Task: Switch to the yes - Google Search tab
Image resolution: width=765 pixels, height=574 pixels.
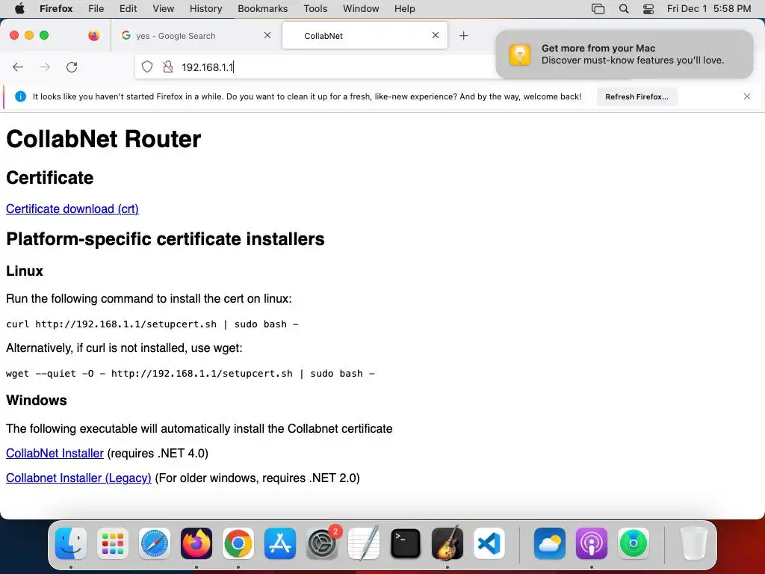Action: pyautogui.click(x=195, y=35)
